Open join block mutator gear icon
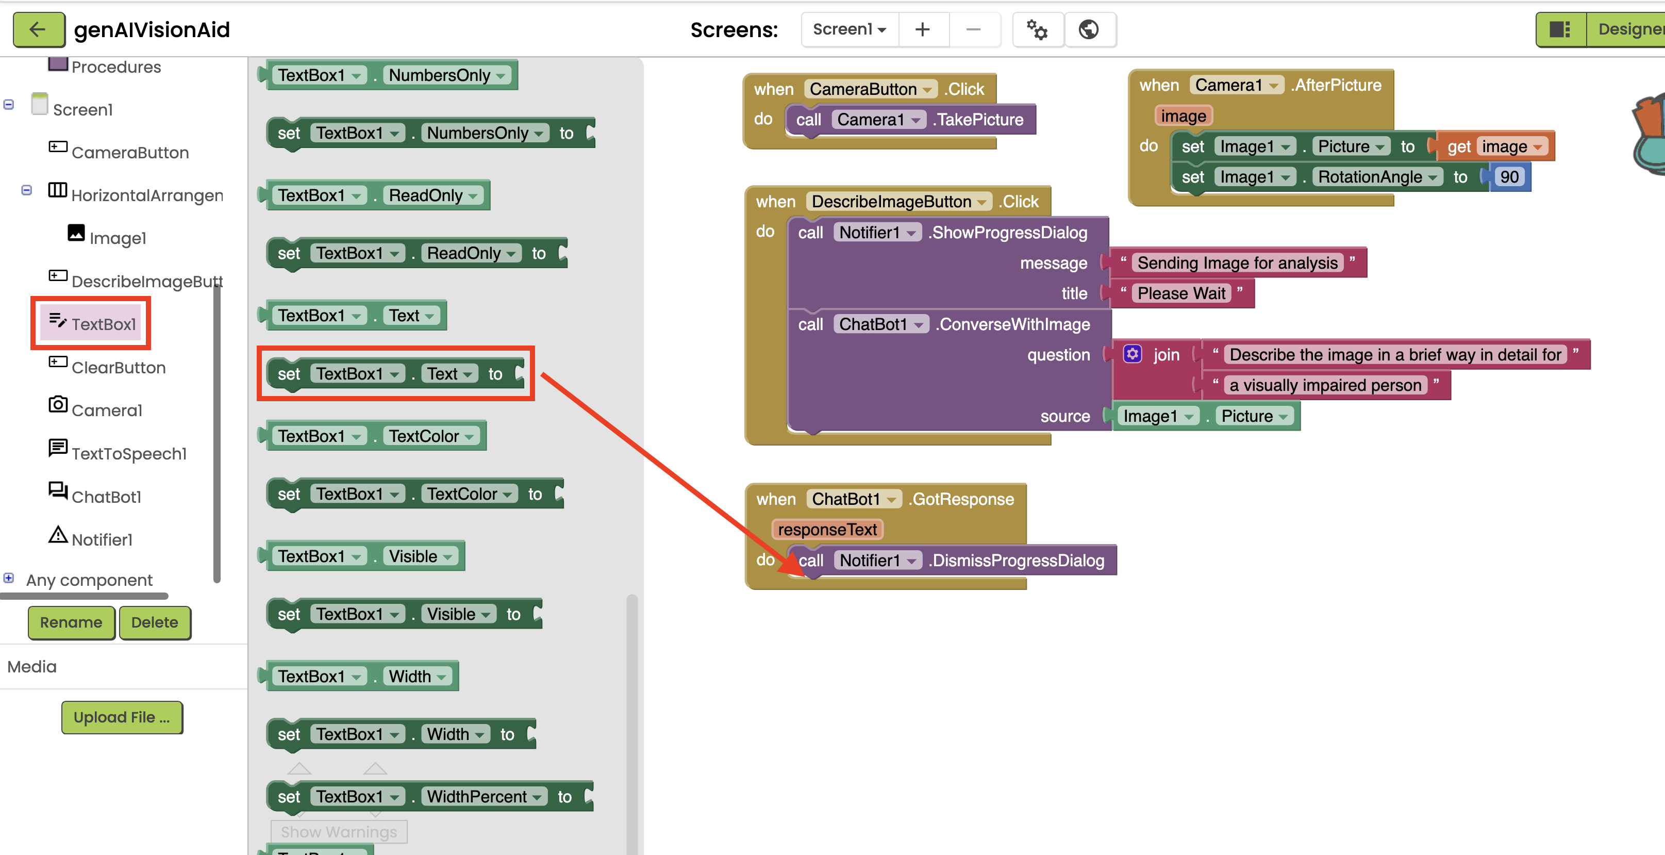Viewport: 1665px width, 855px height. [x=1133, y=354]
